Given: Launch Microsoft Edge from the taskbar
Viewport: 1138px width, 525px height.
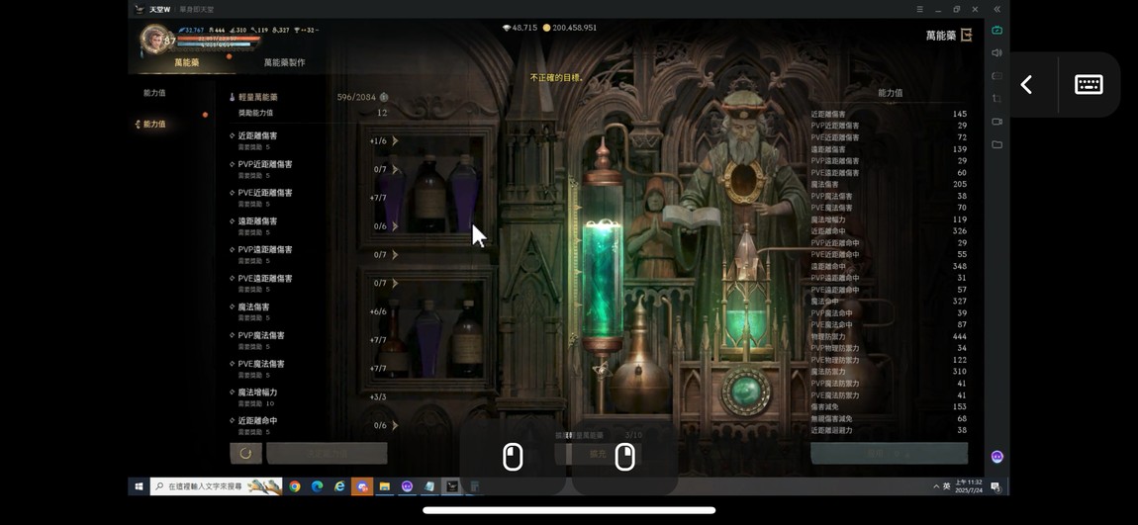Looking at the screenshot, I should click(318, 486).
